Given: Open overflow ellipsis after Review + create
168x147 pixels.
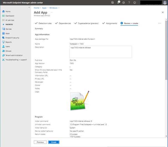Looking at the screenshot, I should (x=160, y=23).
